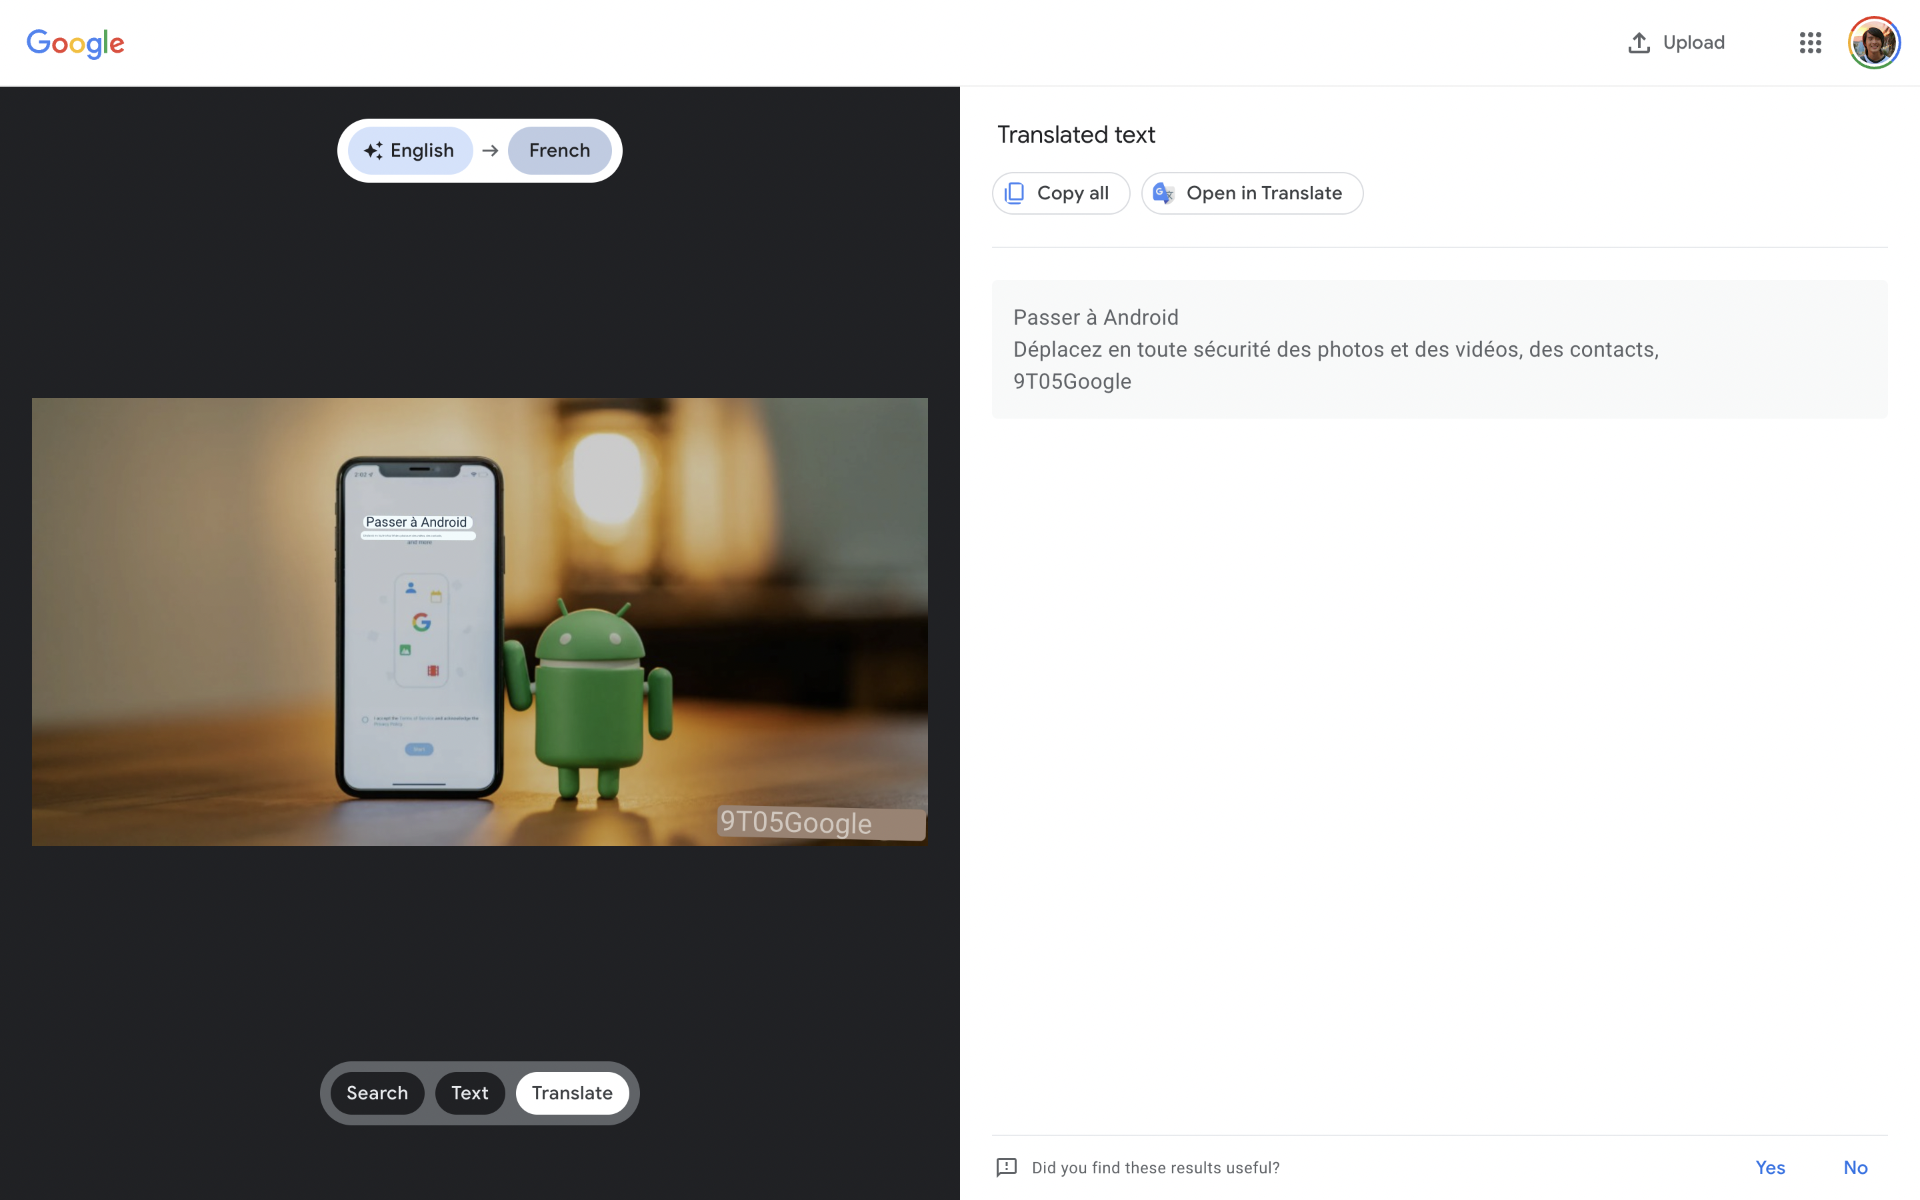Open the account profile avatar
Screen dimensions: 1920x1200
pyautogui.click(x=1873, y=43)
